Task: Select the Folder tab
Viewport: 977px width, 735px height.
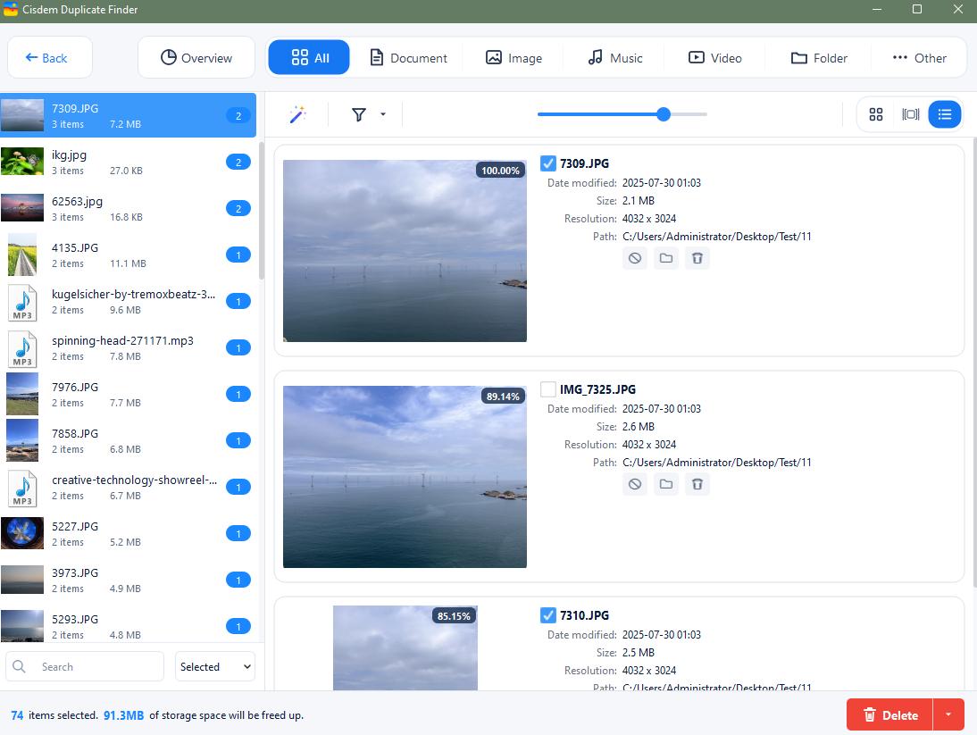Action: (819, 58)
